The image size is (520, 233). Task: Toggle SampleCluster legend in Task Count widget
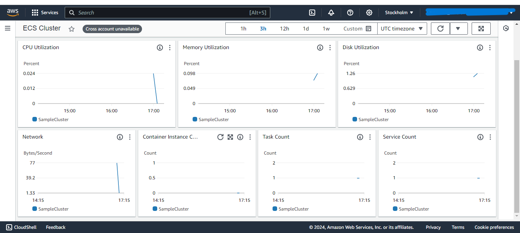click(x=291, y=209)
